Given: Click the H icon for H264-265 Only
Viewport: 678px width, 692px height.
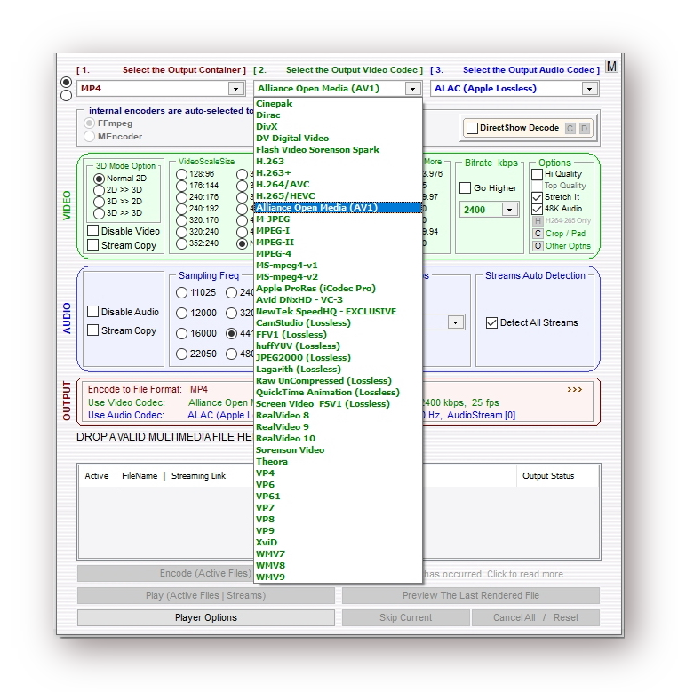Looking at the screenshot, I should coord(538,220).
